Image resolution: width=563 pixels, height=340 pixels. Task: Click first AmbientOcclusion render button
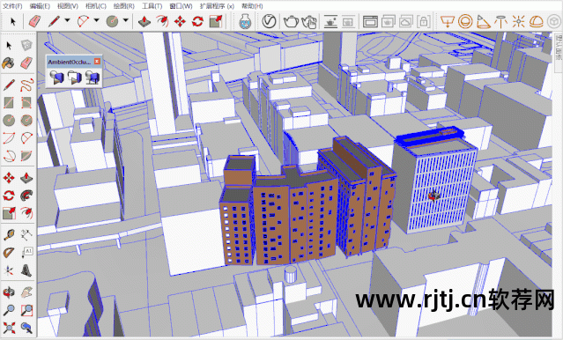click(x=56, y=78)
